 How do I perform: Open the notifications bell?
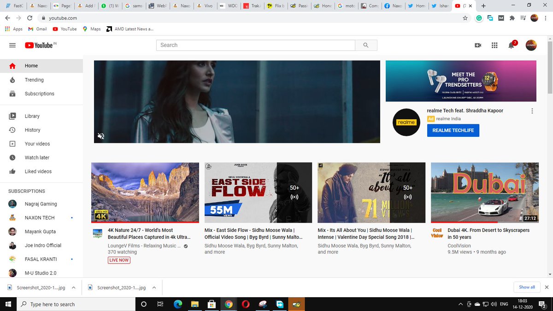pos(512,45)
